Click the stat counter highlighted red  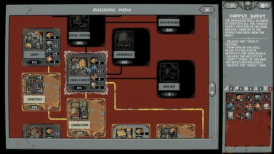(270, 89)
